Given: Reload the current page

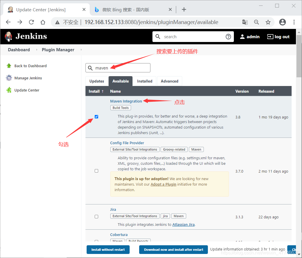Looking at the screenshot, I should tap(31, 22).
